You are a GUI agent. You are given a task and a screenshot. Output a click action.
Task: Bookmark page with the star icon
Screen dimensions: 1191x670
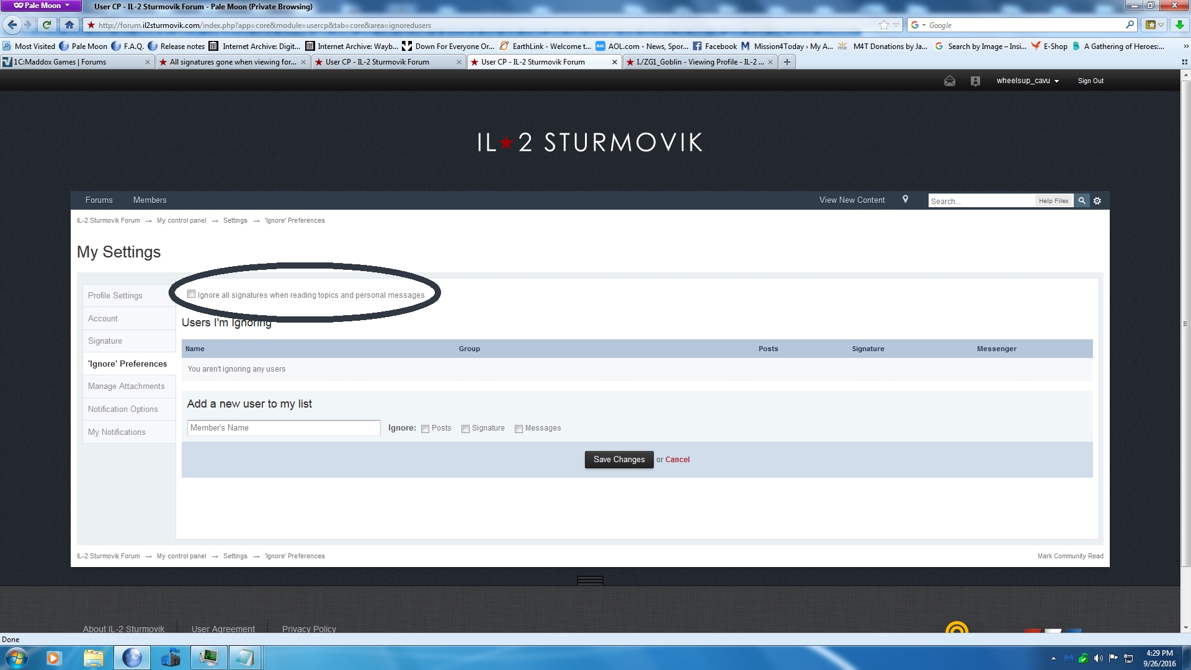click(x=883, y=25)
